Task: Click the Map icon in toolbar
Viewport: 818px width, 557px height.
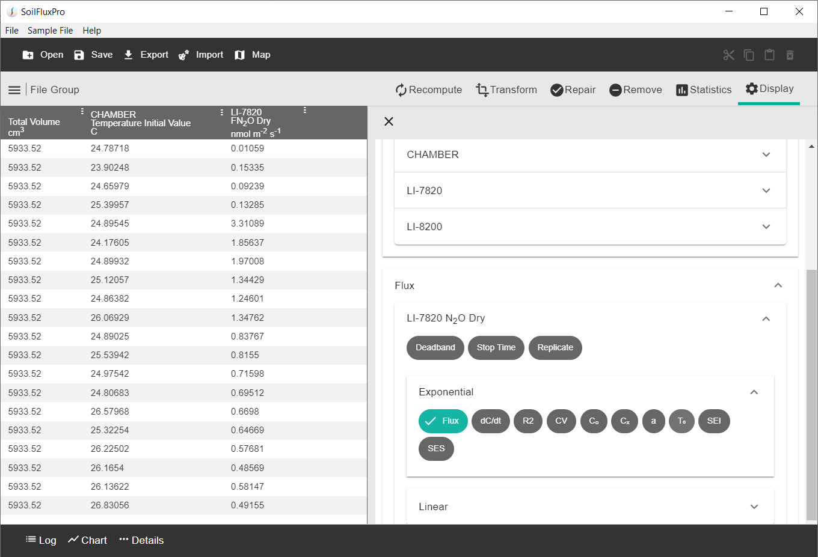Action: point(239,55)
